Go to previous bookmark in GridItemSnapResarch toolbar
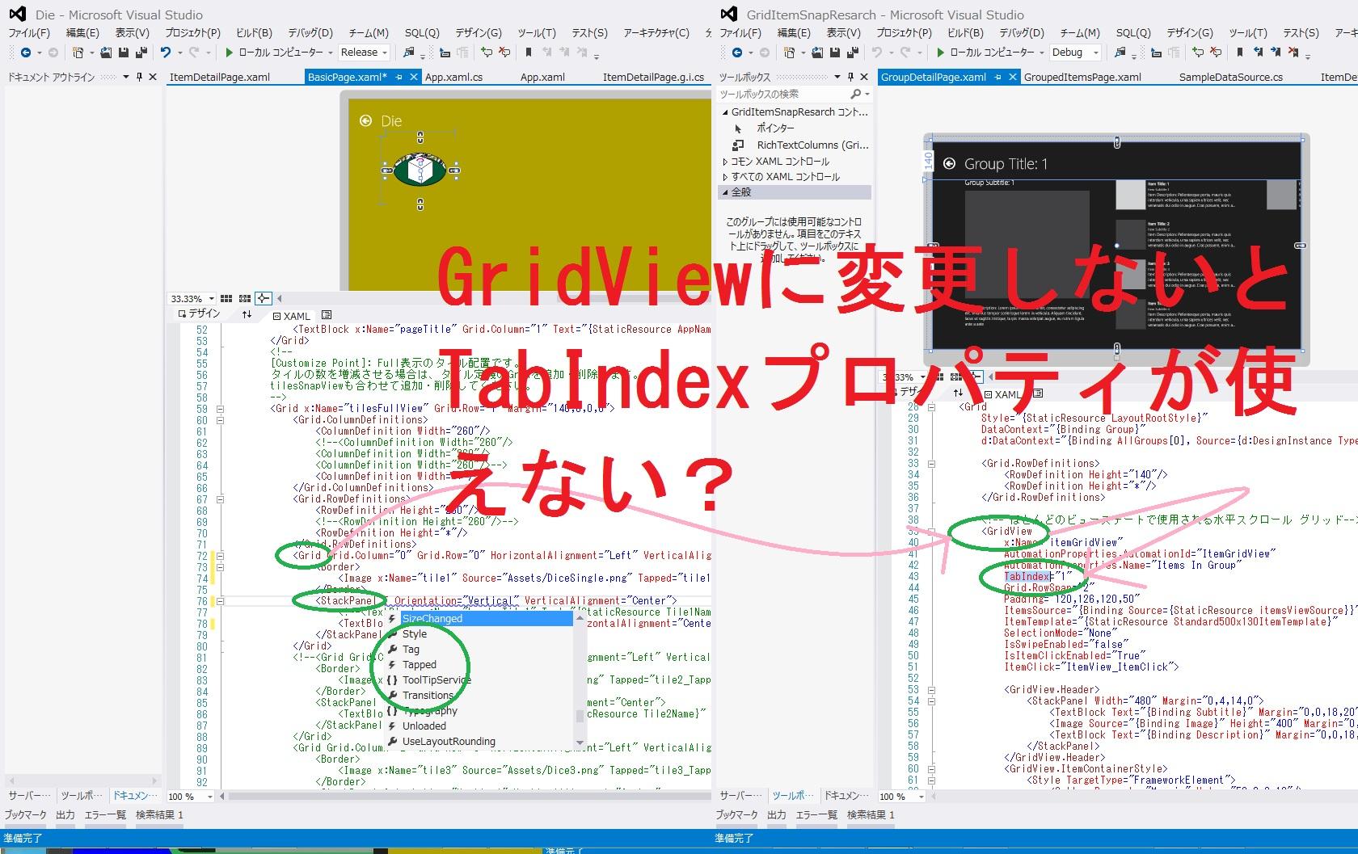This screenshot has height=854, width=1358. [x=1259, y=53]
